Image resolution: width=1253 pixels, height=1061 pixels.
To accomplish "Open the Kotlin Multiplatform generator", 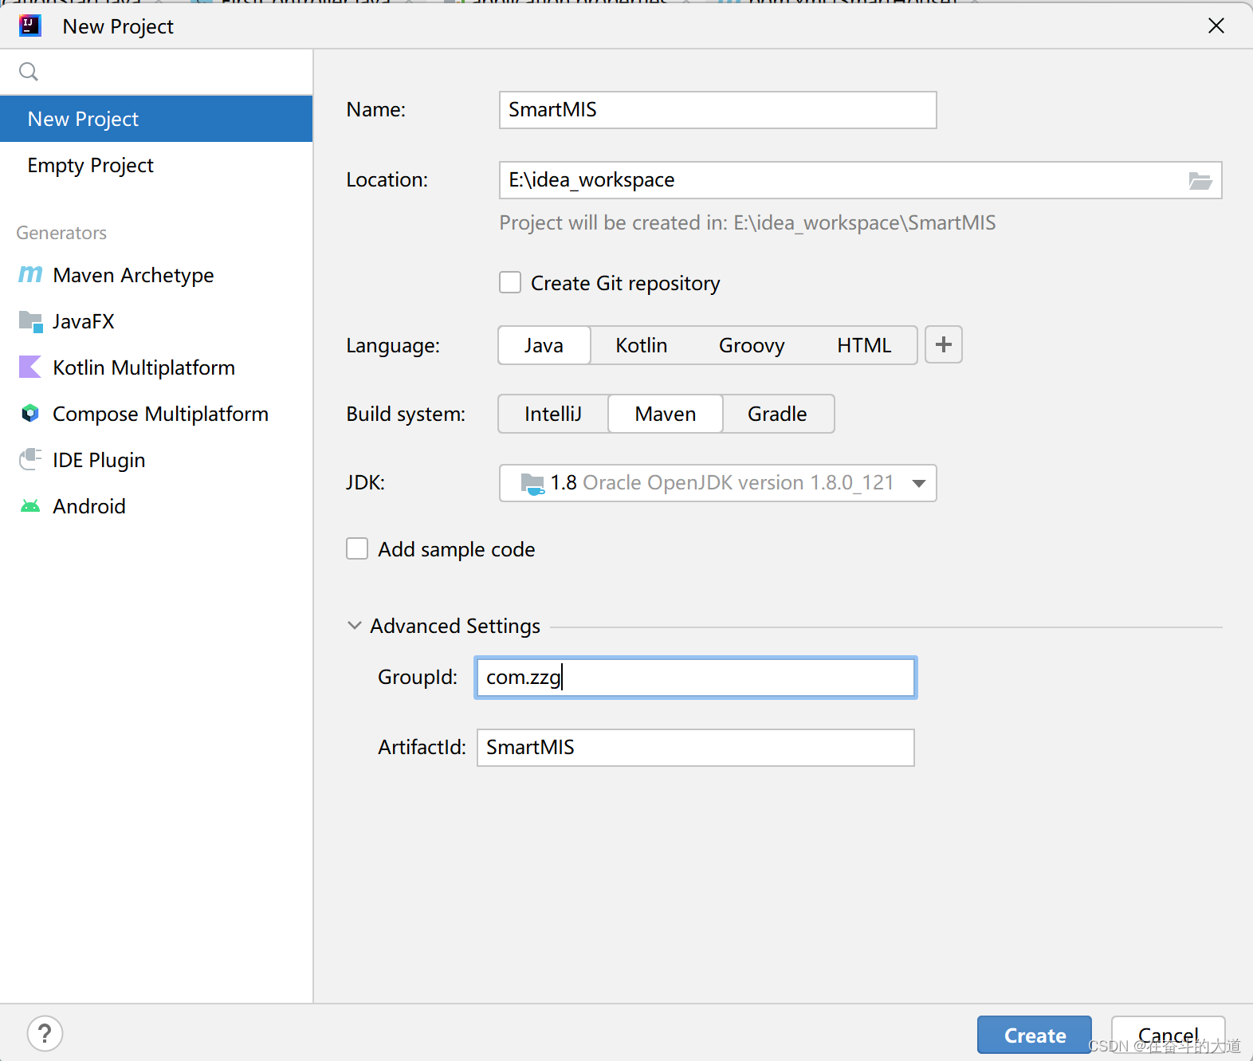I will [156, 367].
